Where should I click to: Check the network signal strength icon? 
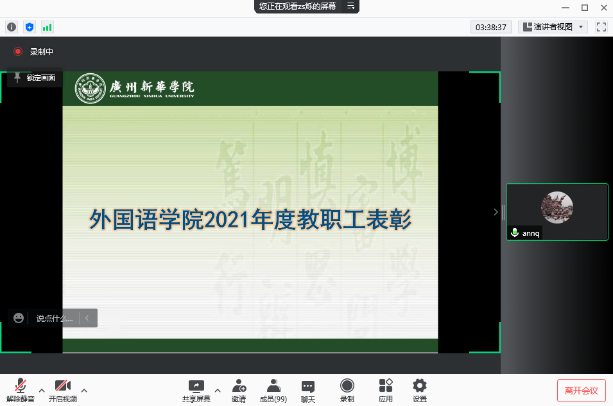(47, 27)
